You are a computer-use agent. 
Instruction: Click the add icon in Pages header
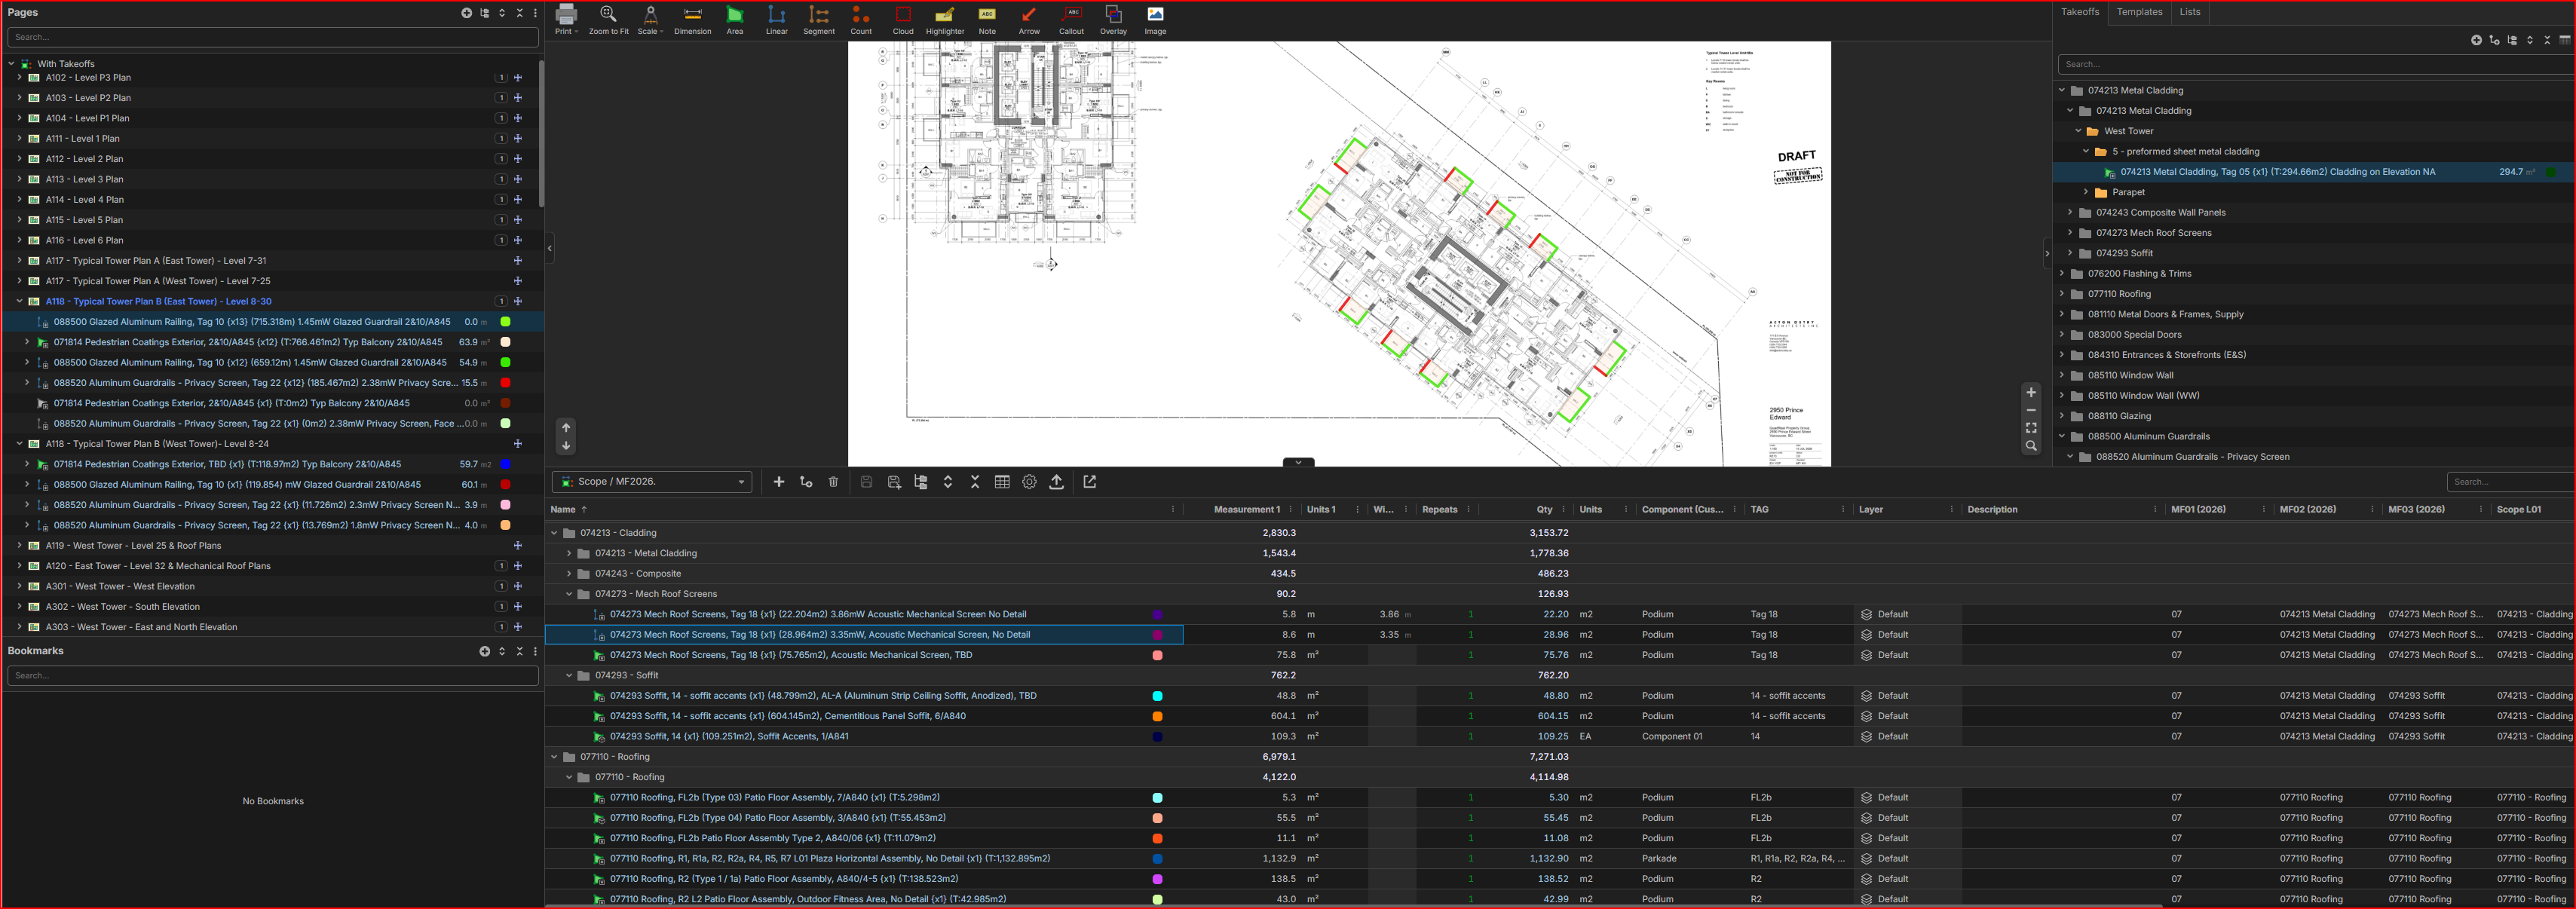pyautogui.click(x=466, y=13)
